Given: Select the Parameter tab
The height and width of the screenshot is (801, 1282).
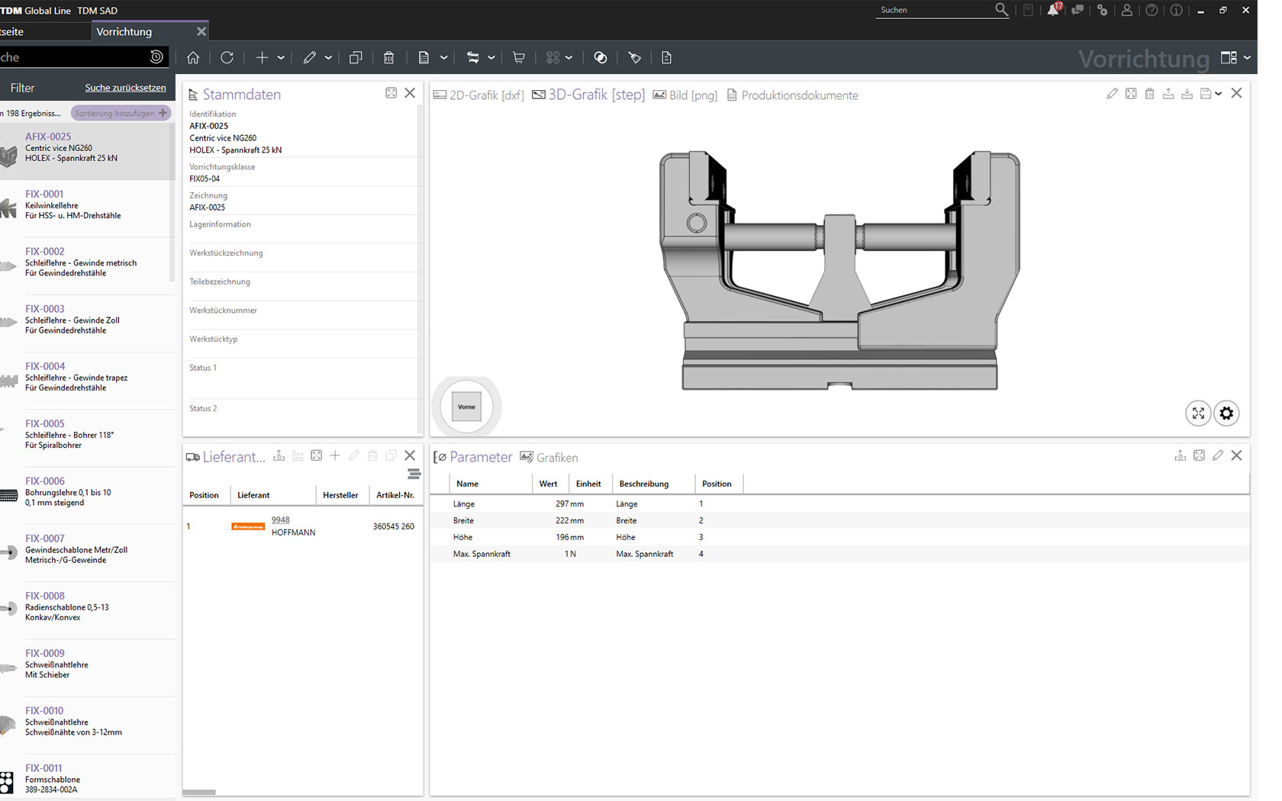Looking at the screenshot, I should click(473, 457).
